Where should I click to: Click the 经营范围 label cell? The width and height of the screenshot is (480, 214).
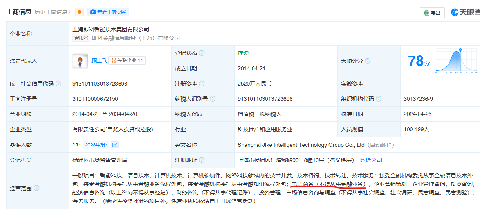point(38,188)
